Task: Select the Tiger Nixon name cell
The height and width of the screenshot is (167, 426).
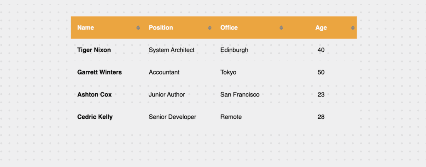Action: (x=94, y=50)
